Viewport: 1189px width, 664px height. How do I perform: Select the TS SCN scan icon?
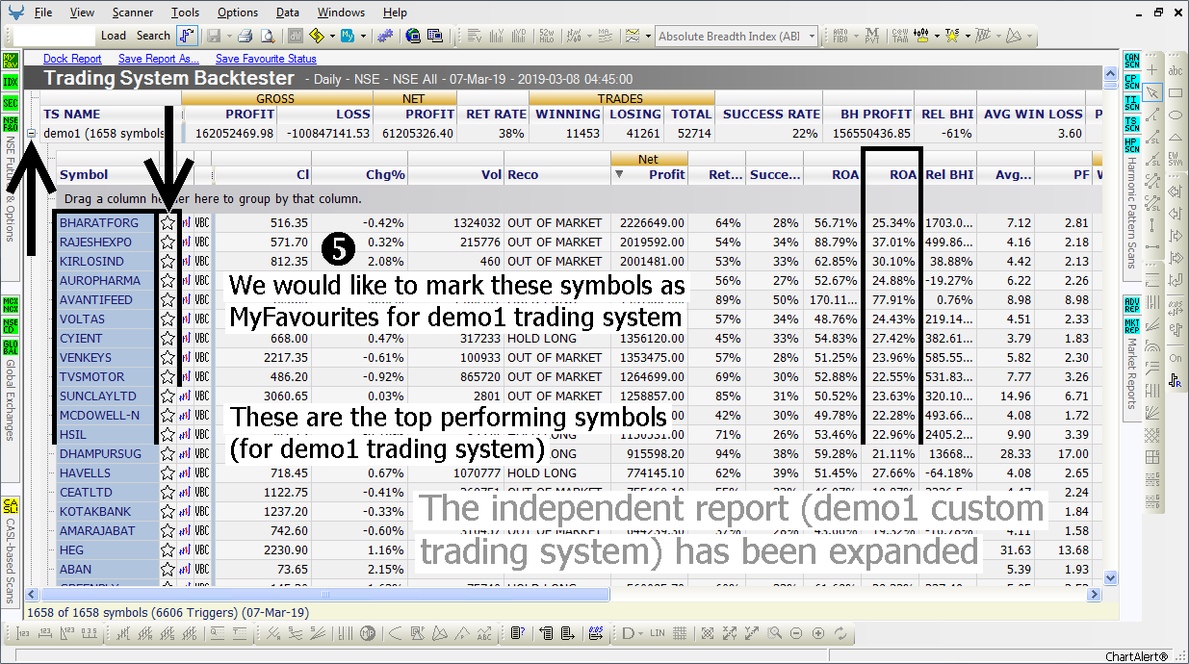1131,124
